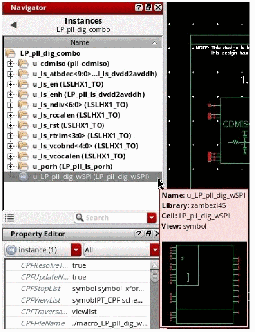Expand the u_ls_enh node
The height and width of the screenshot is (332, 255).
pyautogui.click(x=10, y=95)
